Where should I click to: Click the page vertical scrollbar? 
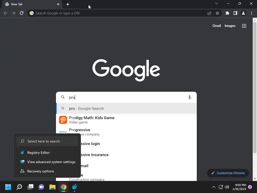[x=255, y=88]
